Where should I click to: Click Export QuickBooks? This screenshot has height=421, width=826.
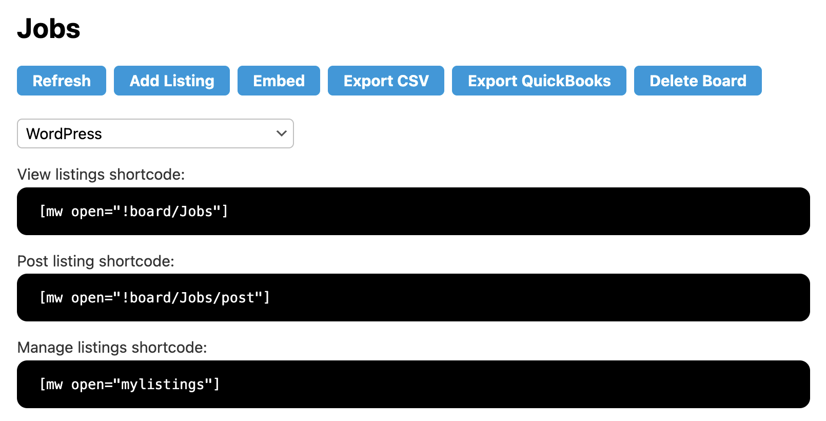(539, 81)
